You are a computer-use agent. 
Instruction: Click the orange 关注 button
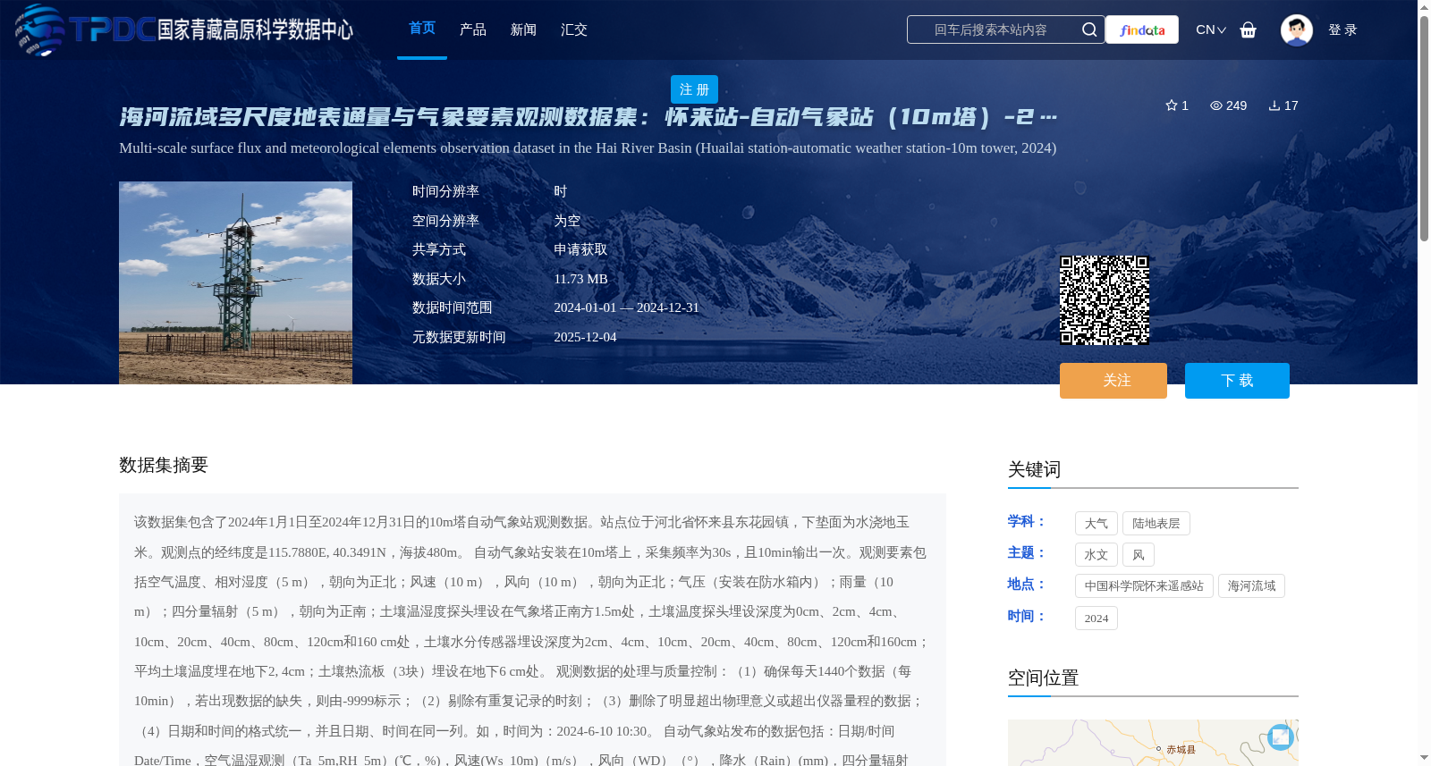(x=1113, y=381)
